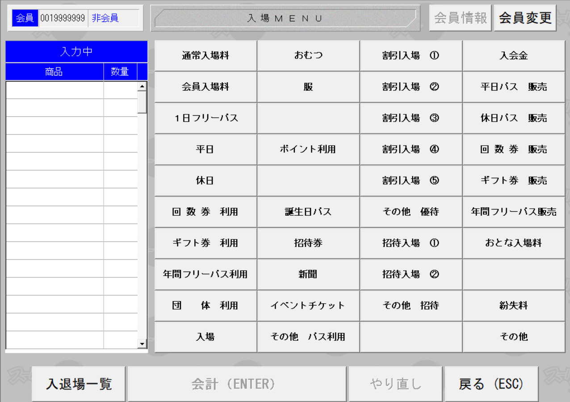Choose 年間フリーパス販売
The height and width of the screenshot is (402, 570).
514,212
